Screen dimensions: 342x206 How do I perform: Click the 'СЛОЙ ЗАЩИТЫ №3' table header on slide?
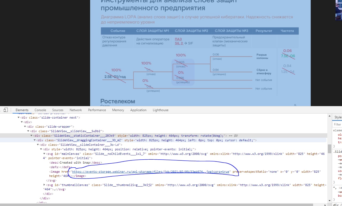coord(231,31)
